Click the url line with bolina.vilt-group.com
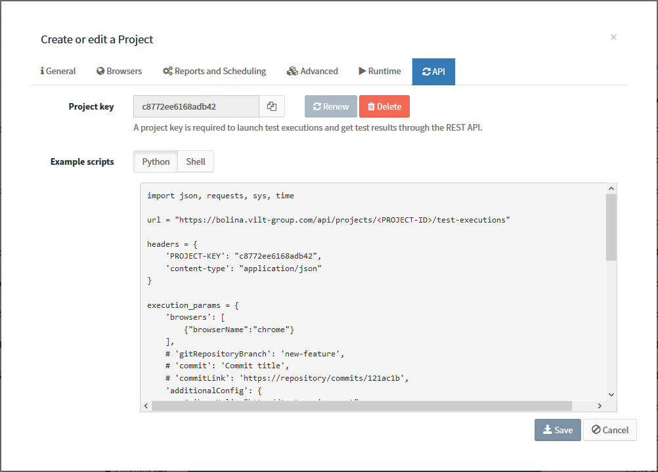This screenshot has width=658, height=472. tap(328, 221)
